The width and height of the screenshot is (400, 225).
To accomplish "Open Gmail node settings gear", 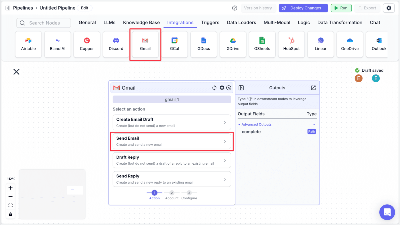I will tap(222, 88).
